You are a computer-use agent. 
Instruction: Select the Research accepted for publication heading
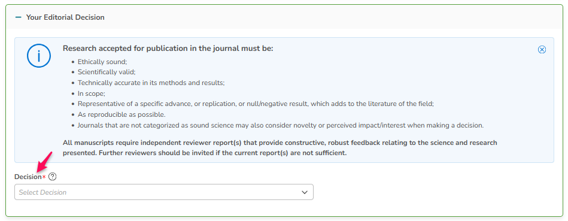click(x=168, y=48)
